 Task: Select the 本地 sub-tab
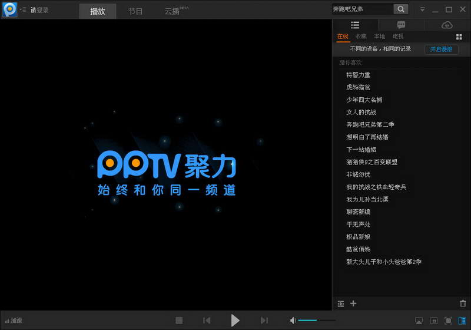pyautogui.click(x=379, y=37)
